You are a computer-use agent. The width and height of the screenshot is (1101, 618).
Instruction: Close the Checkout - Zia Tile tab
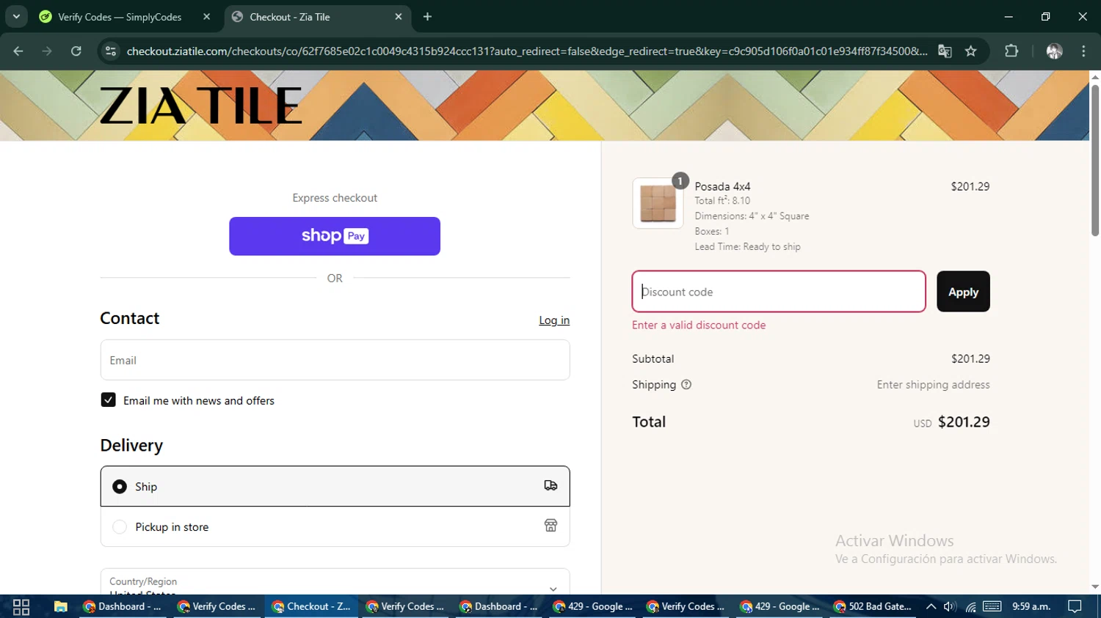(399, 17)
